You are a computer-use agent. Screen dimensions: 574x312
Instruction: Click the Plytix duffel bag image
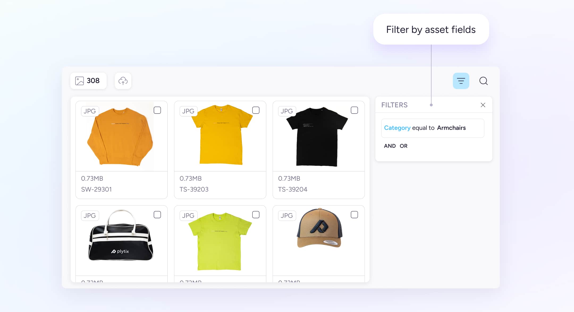[121, 239]
